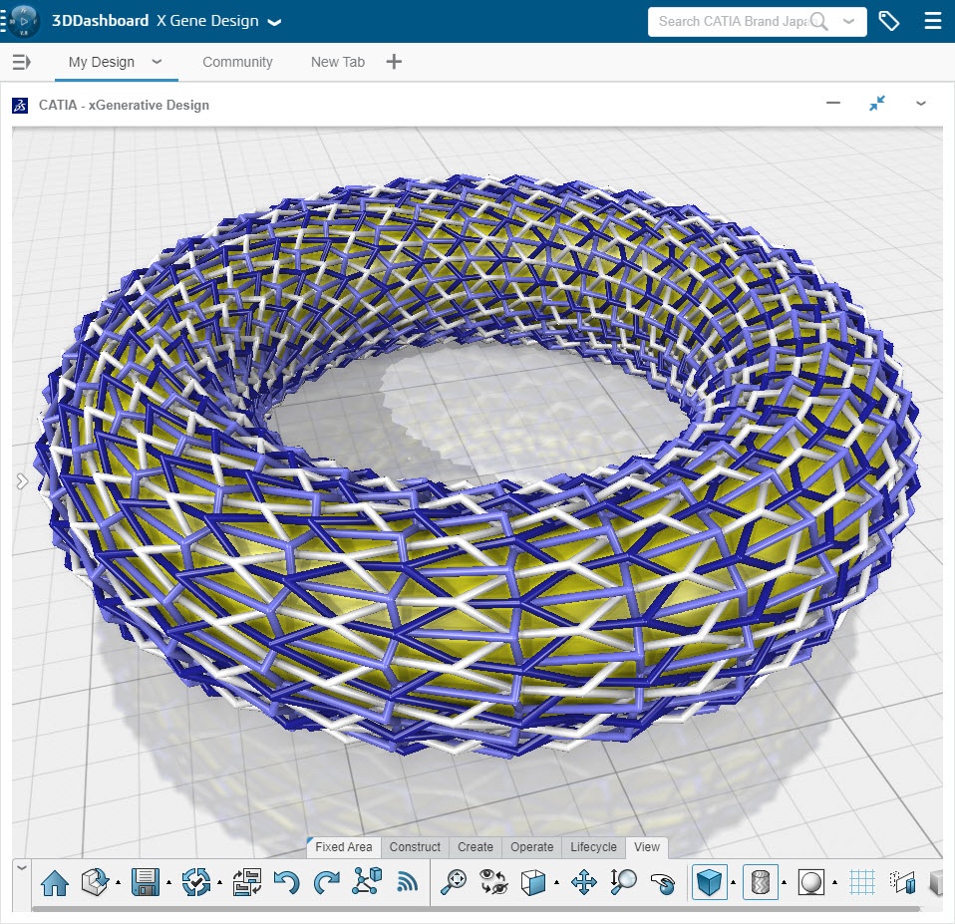955x924 pixels.
Task: Click the Fit All In zoom icon
Action: click(x=454, y=882)
